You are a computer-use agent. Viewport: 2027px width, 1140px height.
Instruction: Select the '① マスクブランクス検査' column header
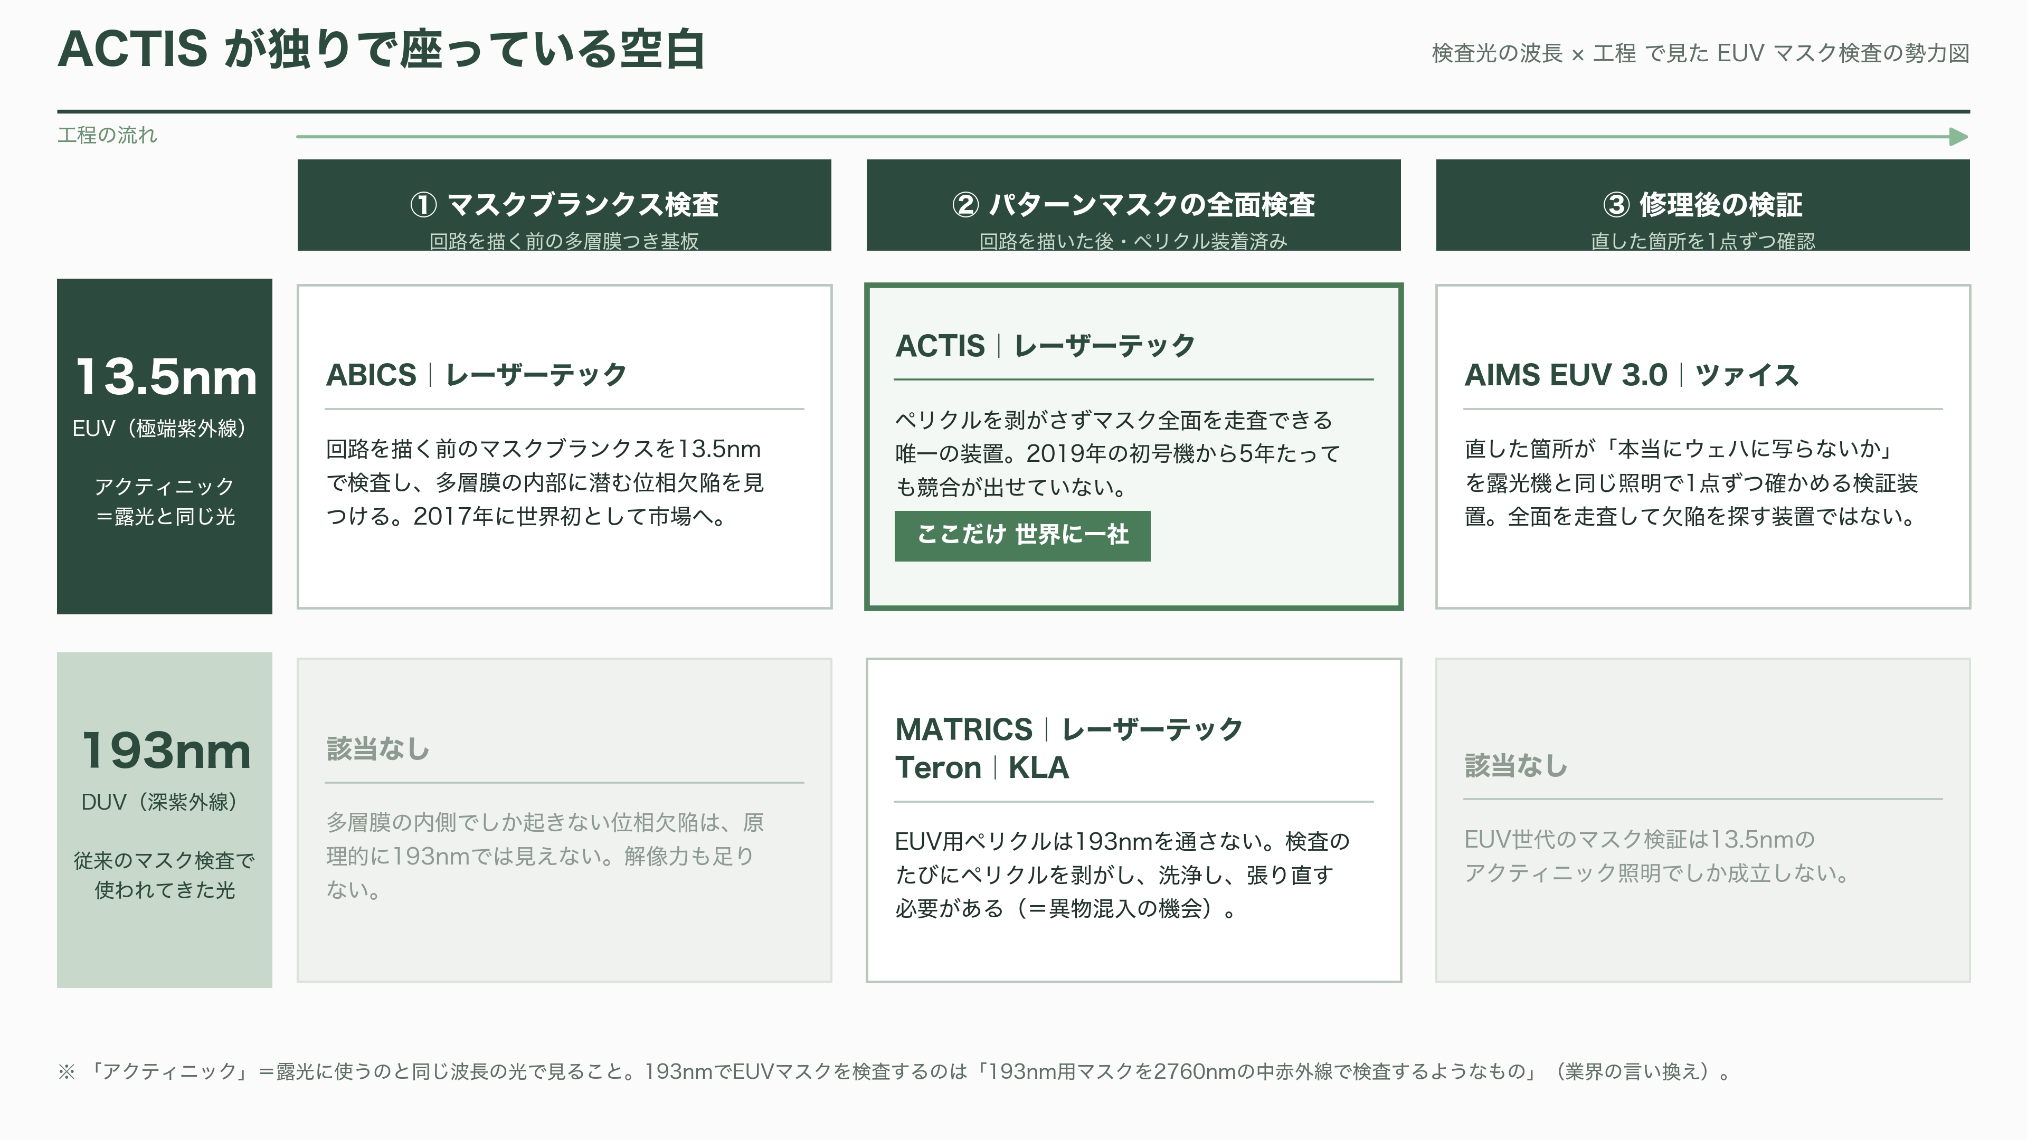[564, 205]
